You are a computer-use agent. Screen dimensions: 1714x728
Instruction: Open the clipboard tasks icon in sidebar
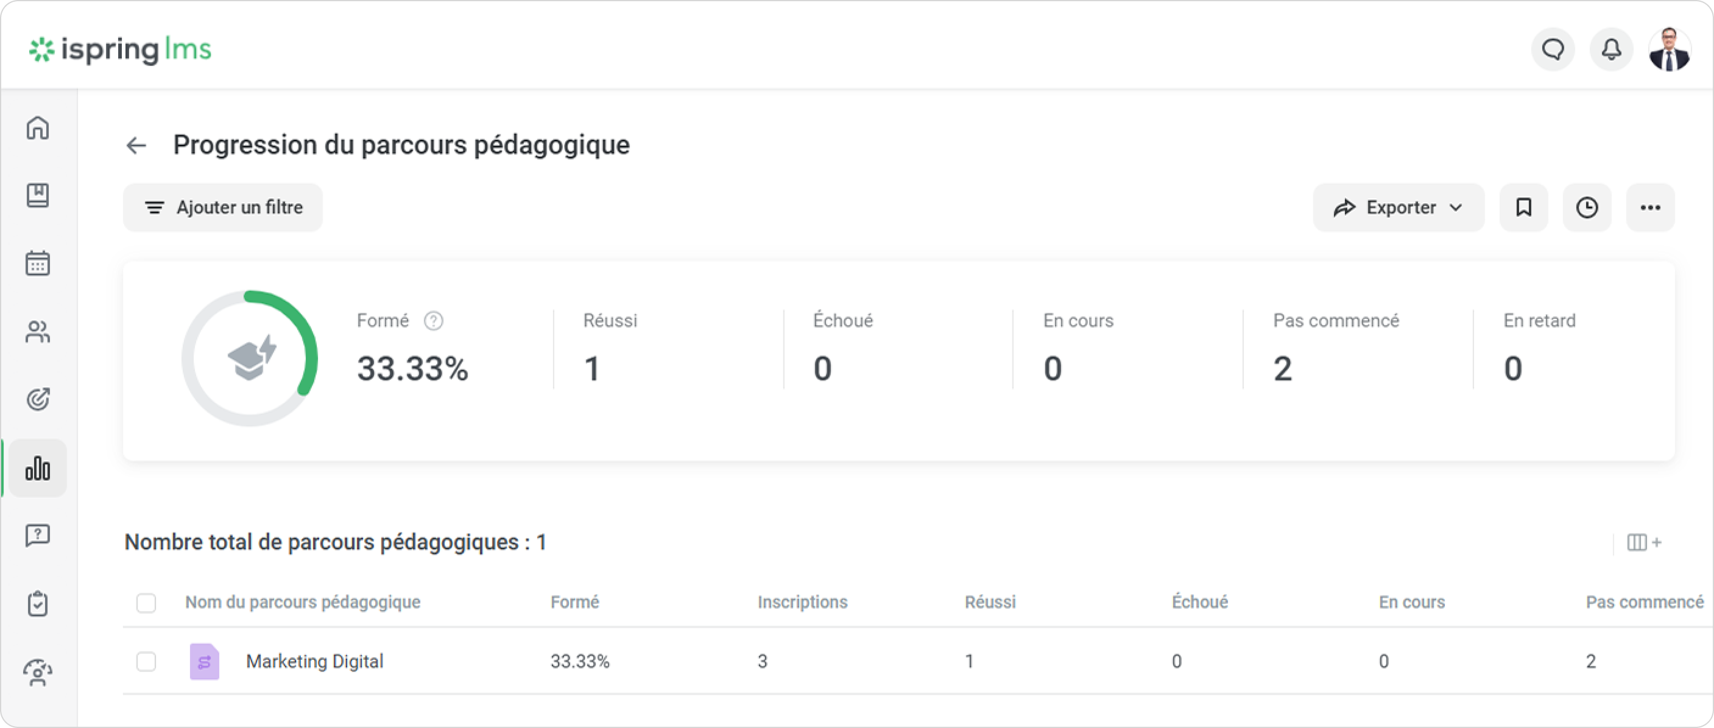pyautogui.click(x=38, y=604)
